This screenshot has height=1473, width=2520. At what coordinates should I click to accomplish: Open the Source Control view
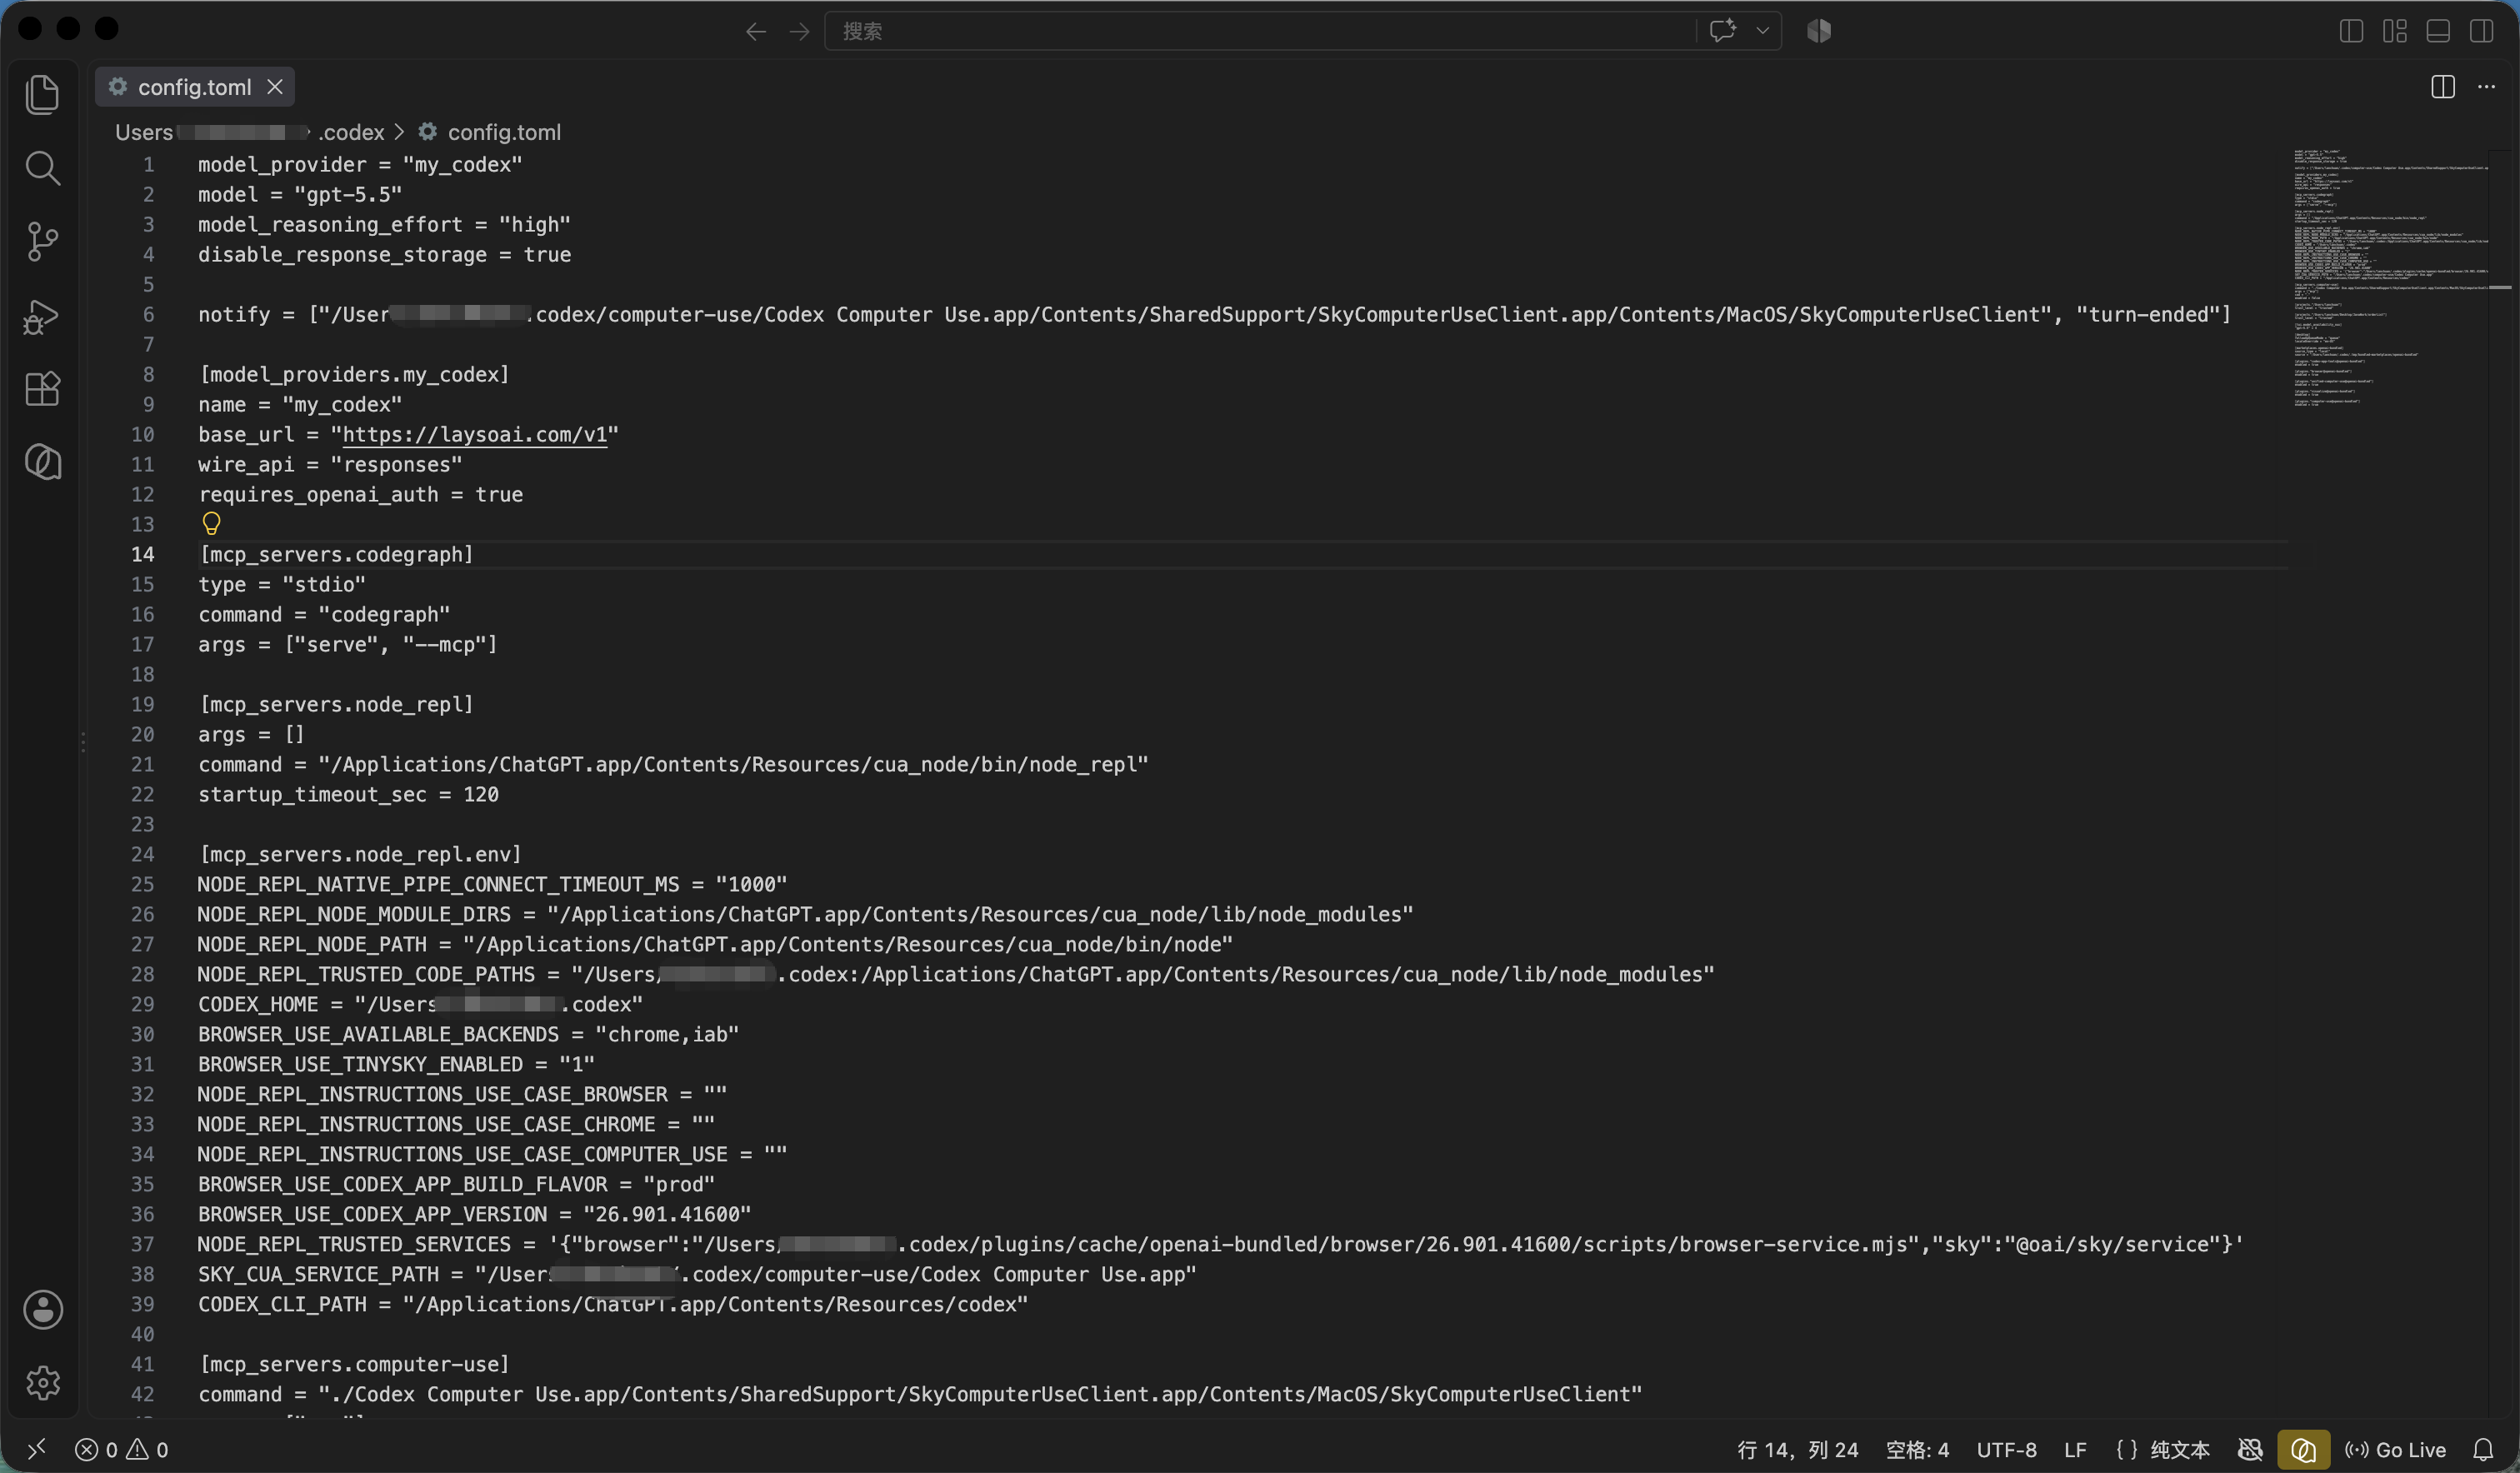point(42,241)
